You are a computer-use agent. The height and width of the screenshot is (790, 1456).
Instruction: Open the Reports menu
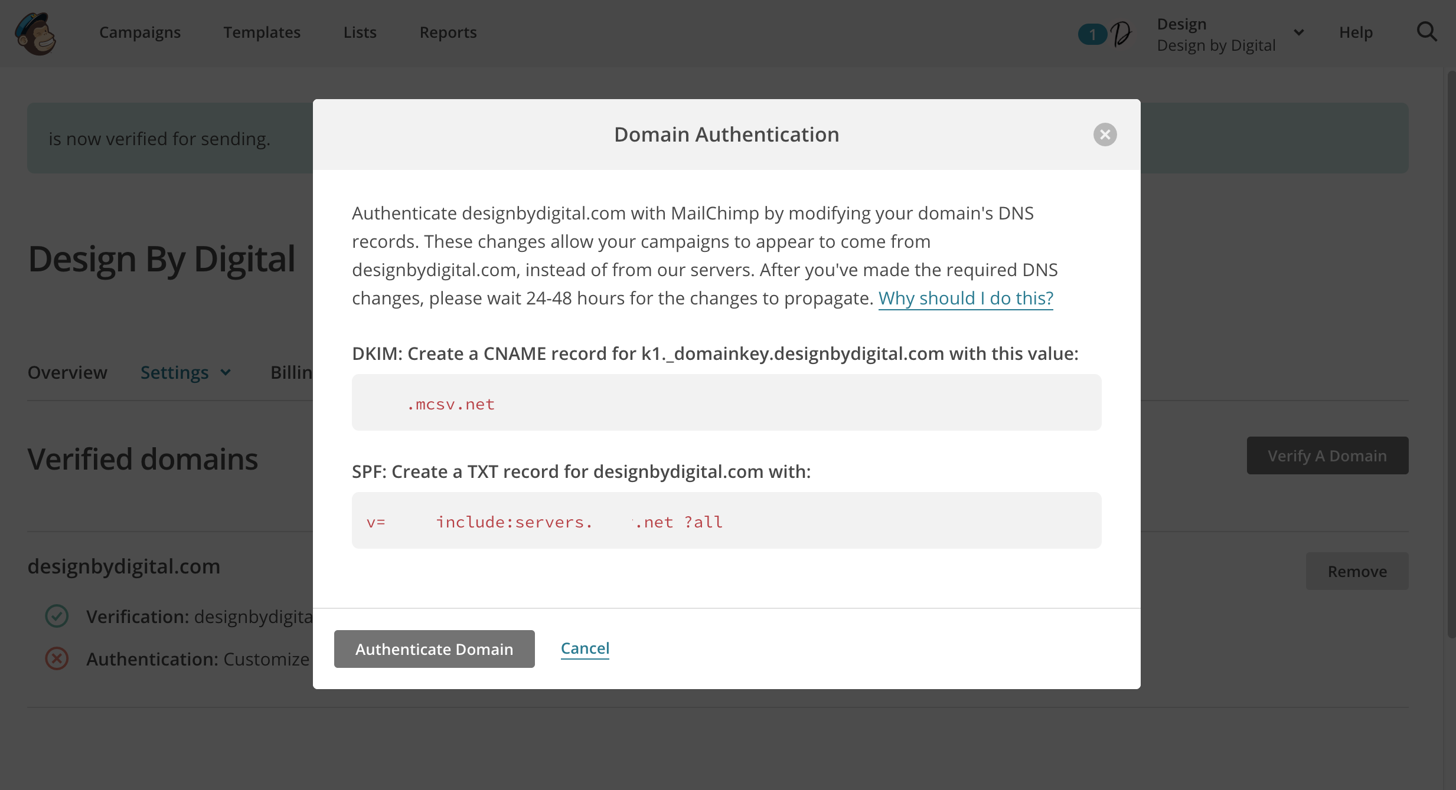448,32
